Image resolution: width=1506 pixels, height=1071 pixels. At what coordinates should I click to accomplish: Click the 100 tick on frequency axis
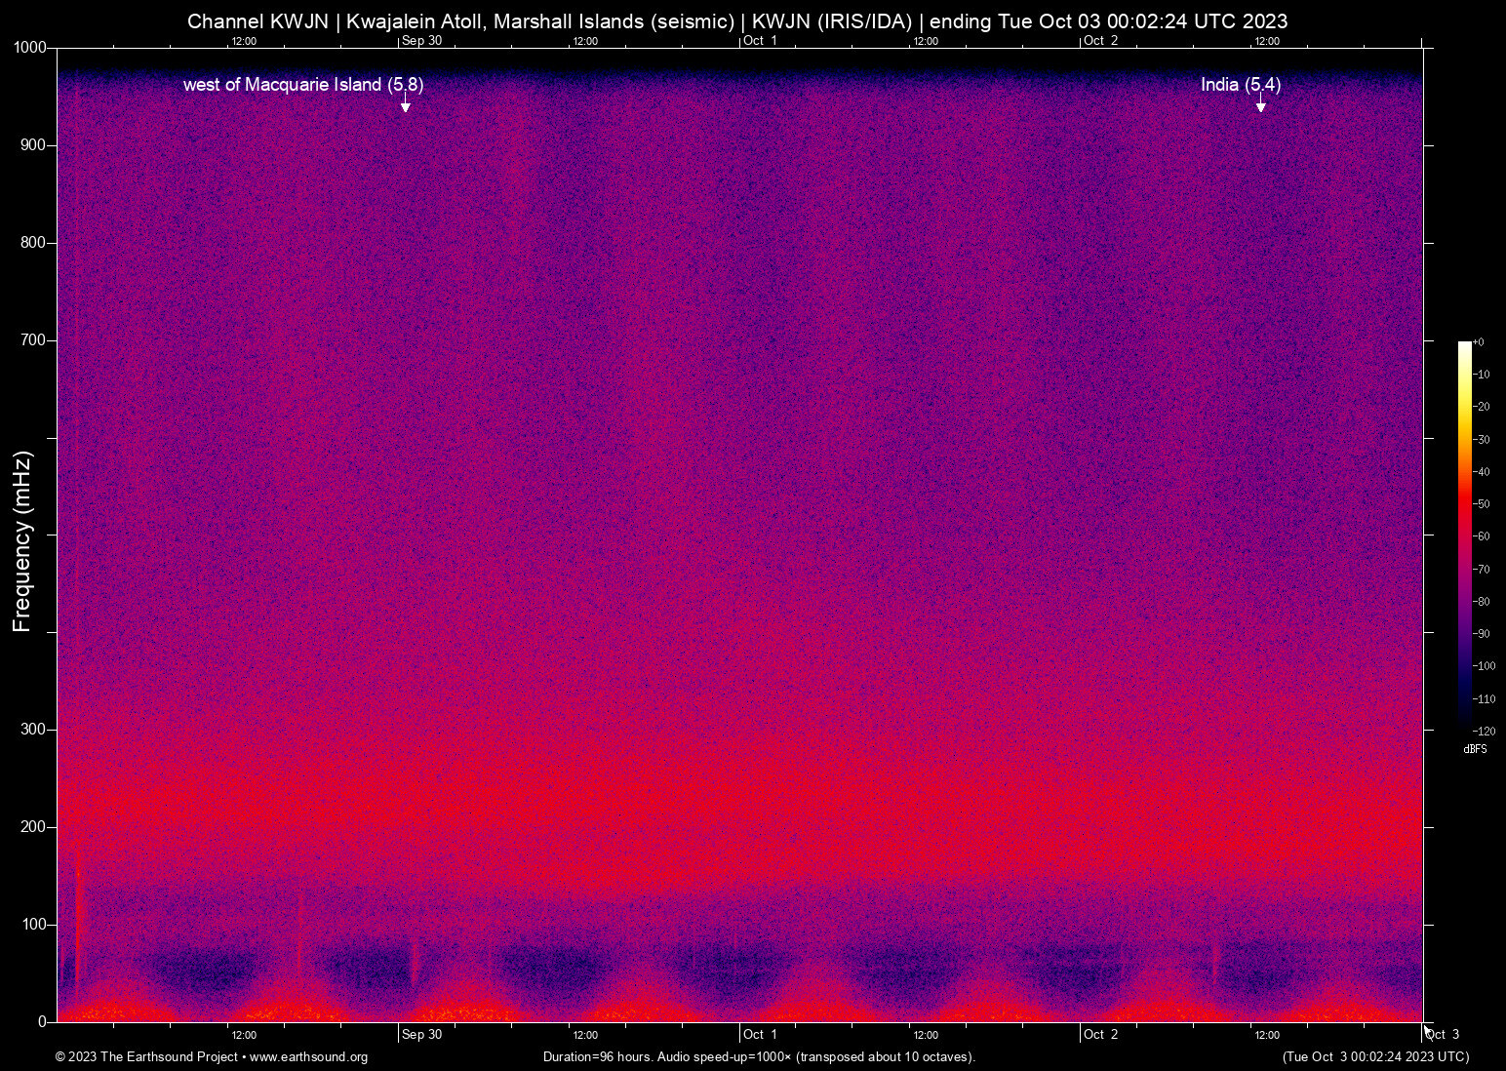coord(33,925)
